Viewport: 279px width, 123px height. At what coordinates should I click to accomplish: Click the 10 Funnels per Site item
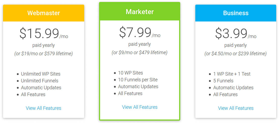point(138,80)
